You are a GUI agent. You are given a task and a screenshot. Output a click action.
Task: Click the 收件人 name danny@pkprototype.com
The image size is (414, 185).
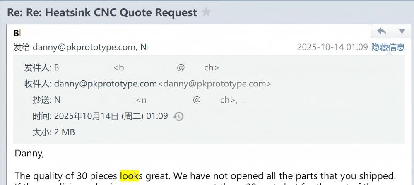[x=105, y=84]
